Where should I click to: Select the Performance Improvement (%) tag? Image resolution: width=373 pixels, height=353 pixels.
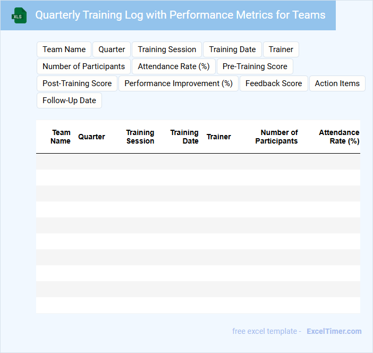coord(179,83)
